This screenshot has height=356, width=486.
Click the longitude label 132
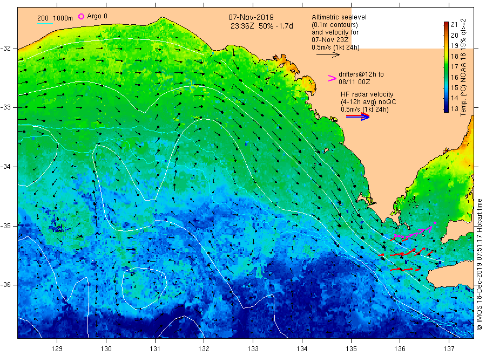[204, 349]
